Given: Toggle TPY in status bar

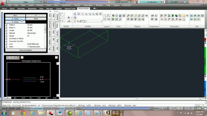Looking at the screenshot, I should click(x=71, y=108).
